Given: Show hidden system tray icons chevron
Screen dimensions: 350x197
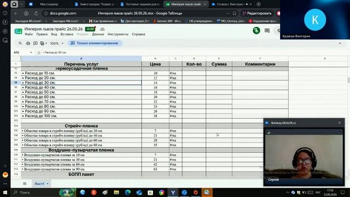Looking at the screenshot, I should pyautogui.click(x=288, y=192).
